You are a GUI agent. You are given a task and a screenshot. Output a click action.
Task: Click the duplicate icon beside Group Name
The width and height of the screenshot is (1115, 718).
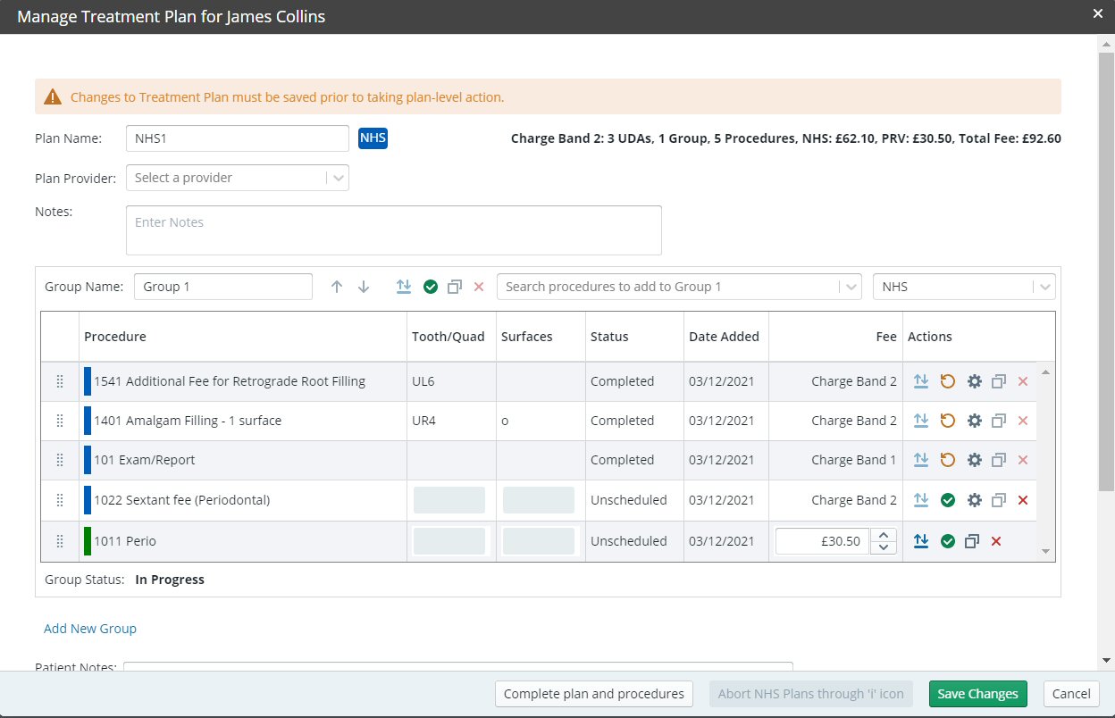[455, 287]
